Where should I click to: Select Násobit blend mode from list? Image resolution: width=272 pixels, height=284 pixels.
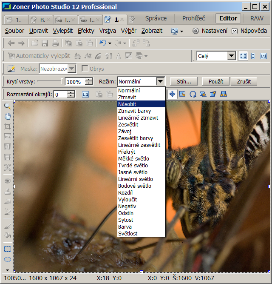pyautogui.click(x=141, y=104)
